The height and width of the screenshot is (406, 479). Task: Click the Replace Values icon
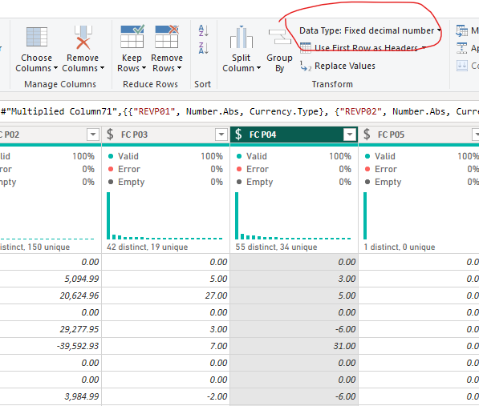(x=306, y=66)
